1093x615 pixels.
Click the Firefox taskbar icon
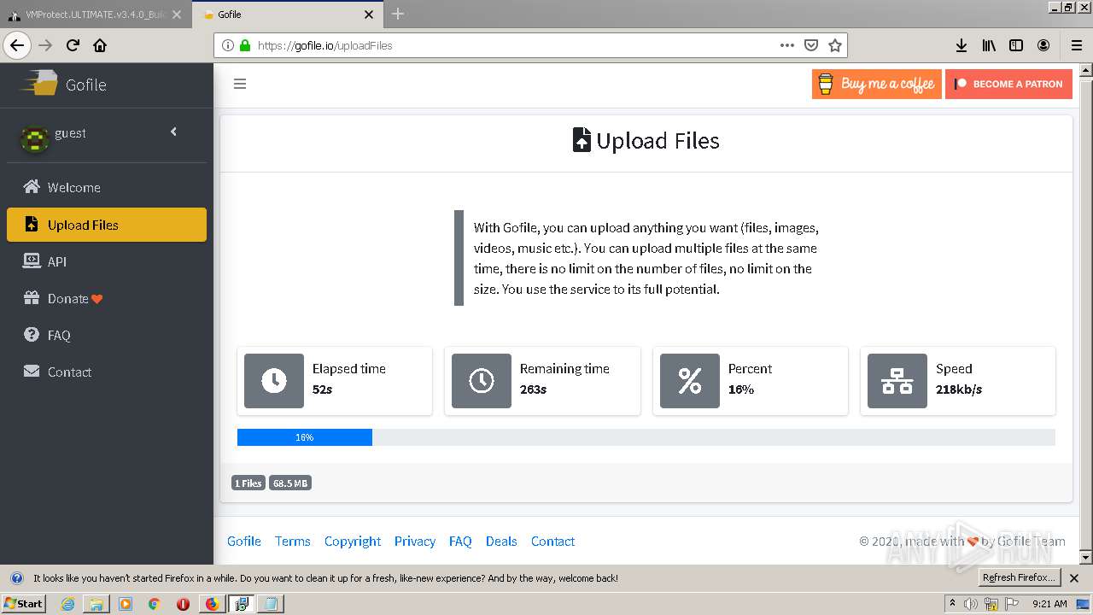pos(212,604)
